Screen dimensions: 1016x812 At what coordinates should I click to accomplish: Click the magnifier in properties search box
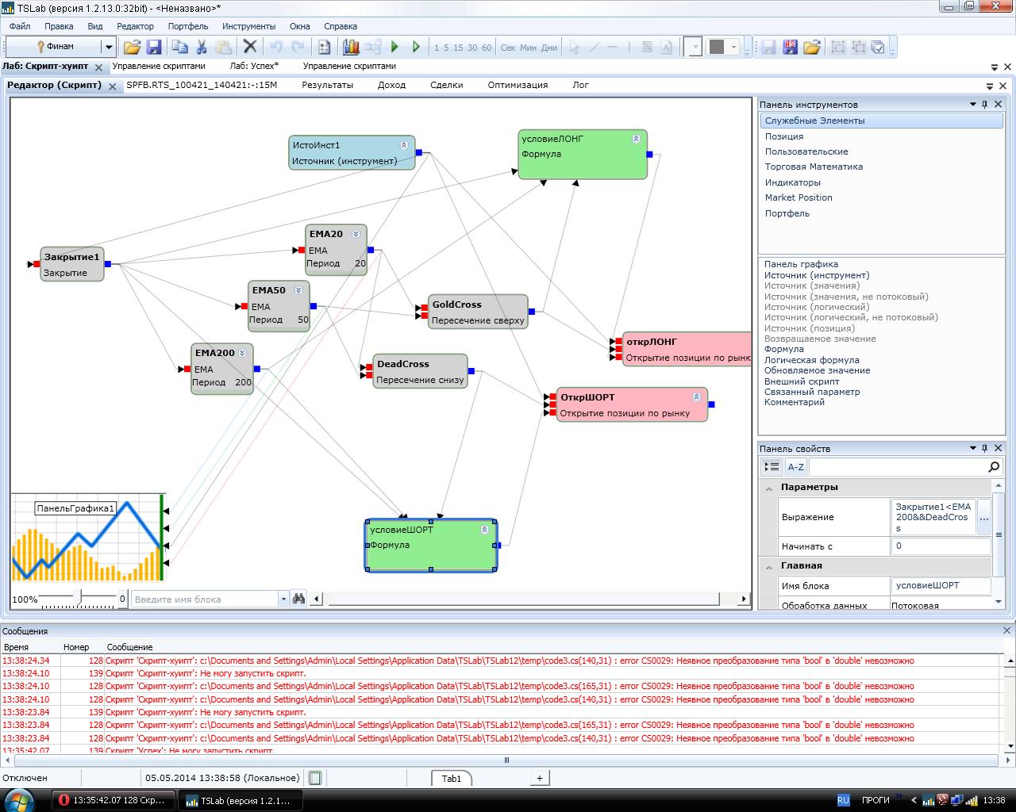point(993,467)
